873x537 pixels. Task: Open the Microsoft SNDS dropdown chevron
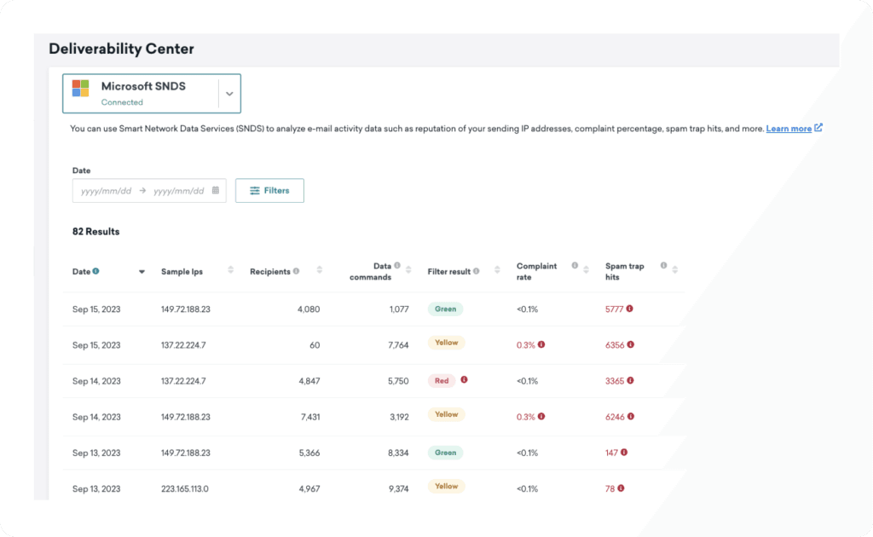(229, 94)
